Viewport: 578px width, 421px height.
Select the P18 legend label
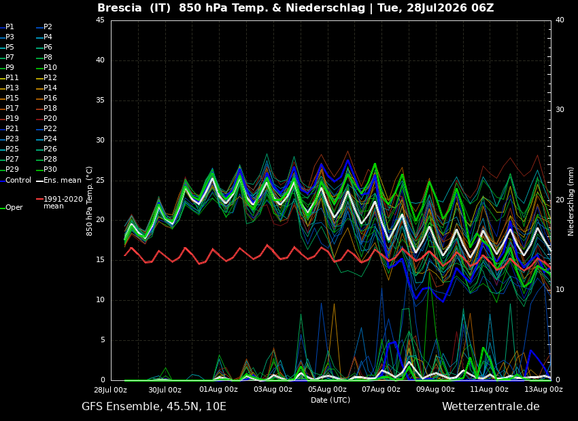pos(50,108)
